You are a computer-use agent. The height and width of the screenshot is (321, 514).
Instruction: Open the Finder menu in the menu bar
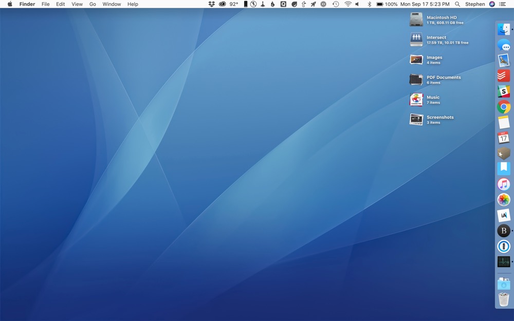coord(27,4)
